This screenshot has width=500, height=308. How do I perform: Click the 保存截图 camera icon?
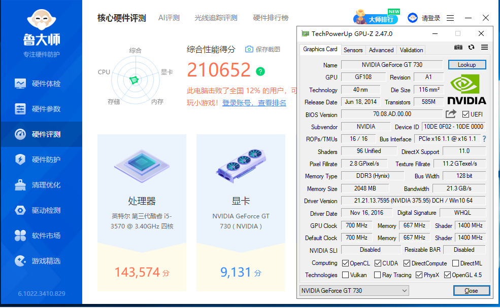click(x=249, y=49)
